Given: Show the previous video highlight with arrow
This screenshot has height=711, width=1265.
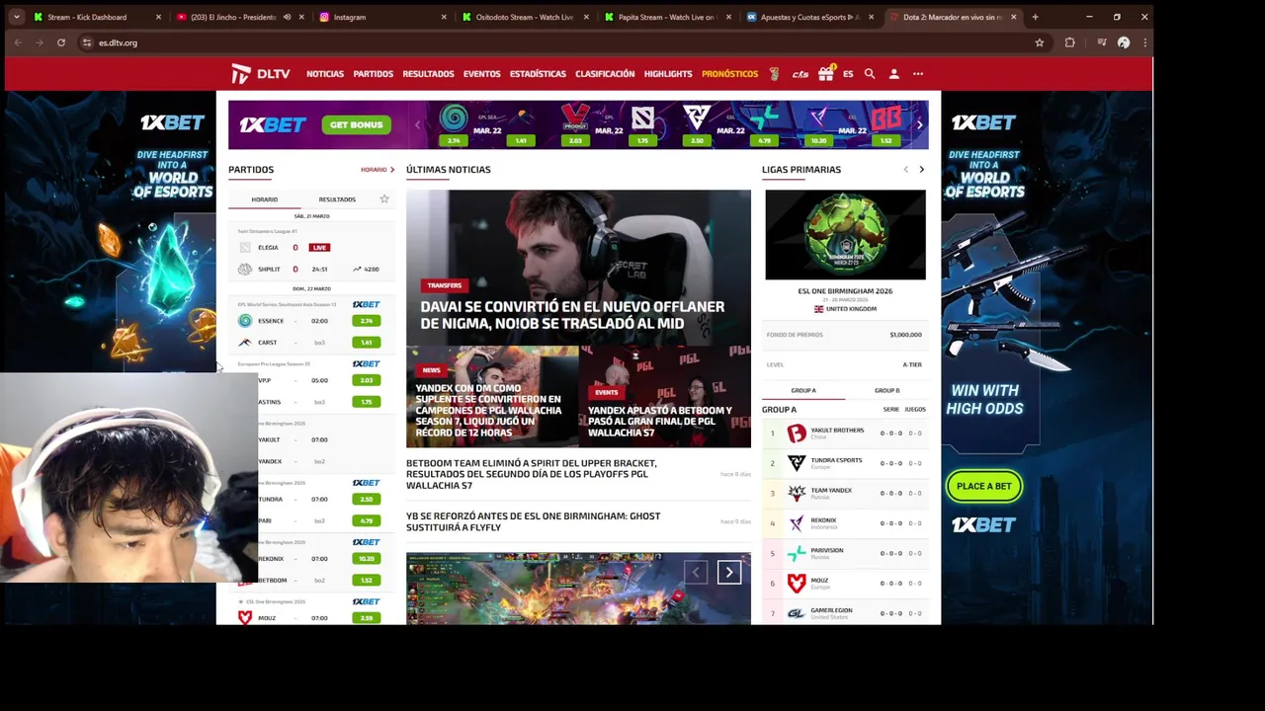Looking at the screenshot, I should point(696,572).
